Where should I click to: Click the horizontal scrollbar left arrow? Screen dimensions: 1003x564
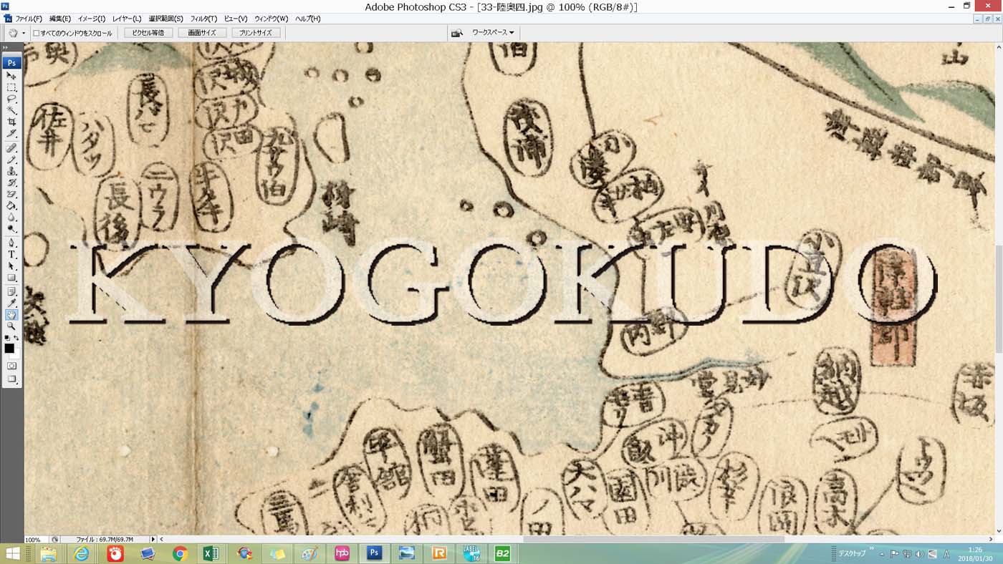tap(162, 540)
